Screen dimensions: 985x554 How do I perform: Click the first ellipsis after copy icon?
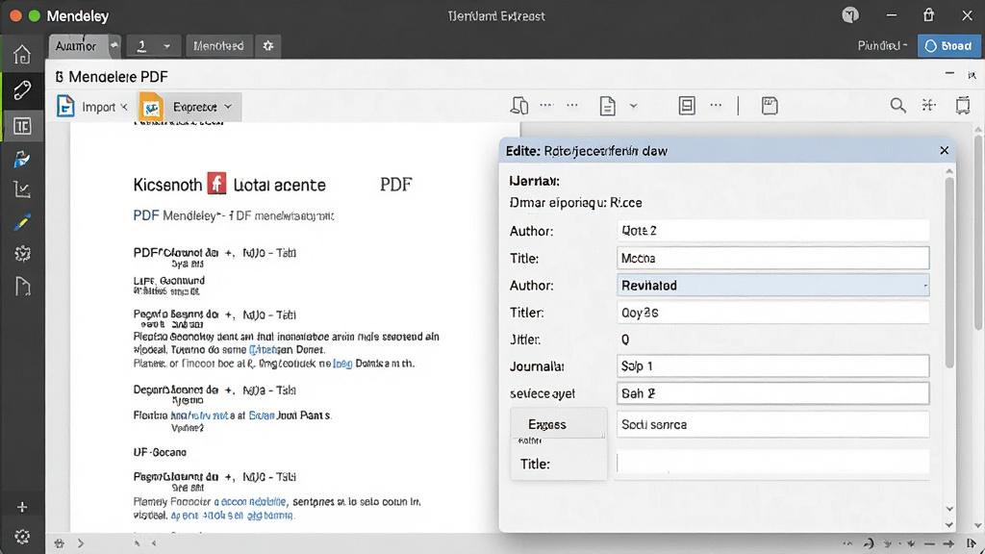(x=546, y=106)
